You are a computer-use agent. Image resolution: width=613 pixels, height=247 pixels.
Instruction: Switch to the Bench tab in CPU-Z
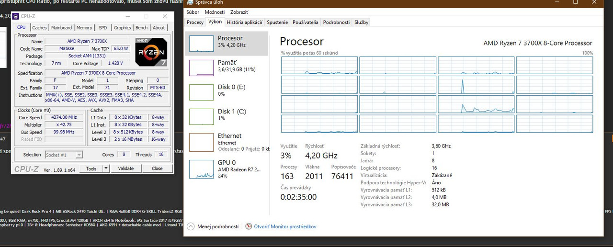(x=141, y=28)
